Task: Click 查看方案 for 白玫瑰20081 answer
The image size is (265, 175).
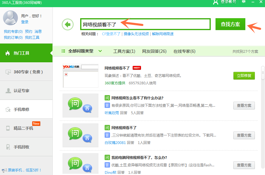Action: 244,135
